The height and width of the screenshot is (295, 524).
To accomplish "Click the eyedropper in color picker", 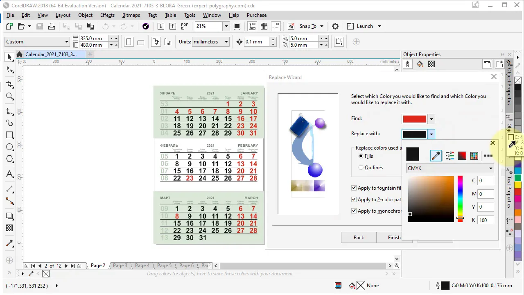I will coord(436,156).
